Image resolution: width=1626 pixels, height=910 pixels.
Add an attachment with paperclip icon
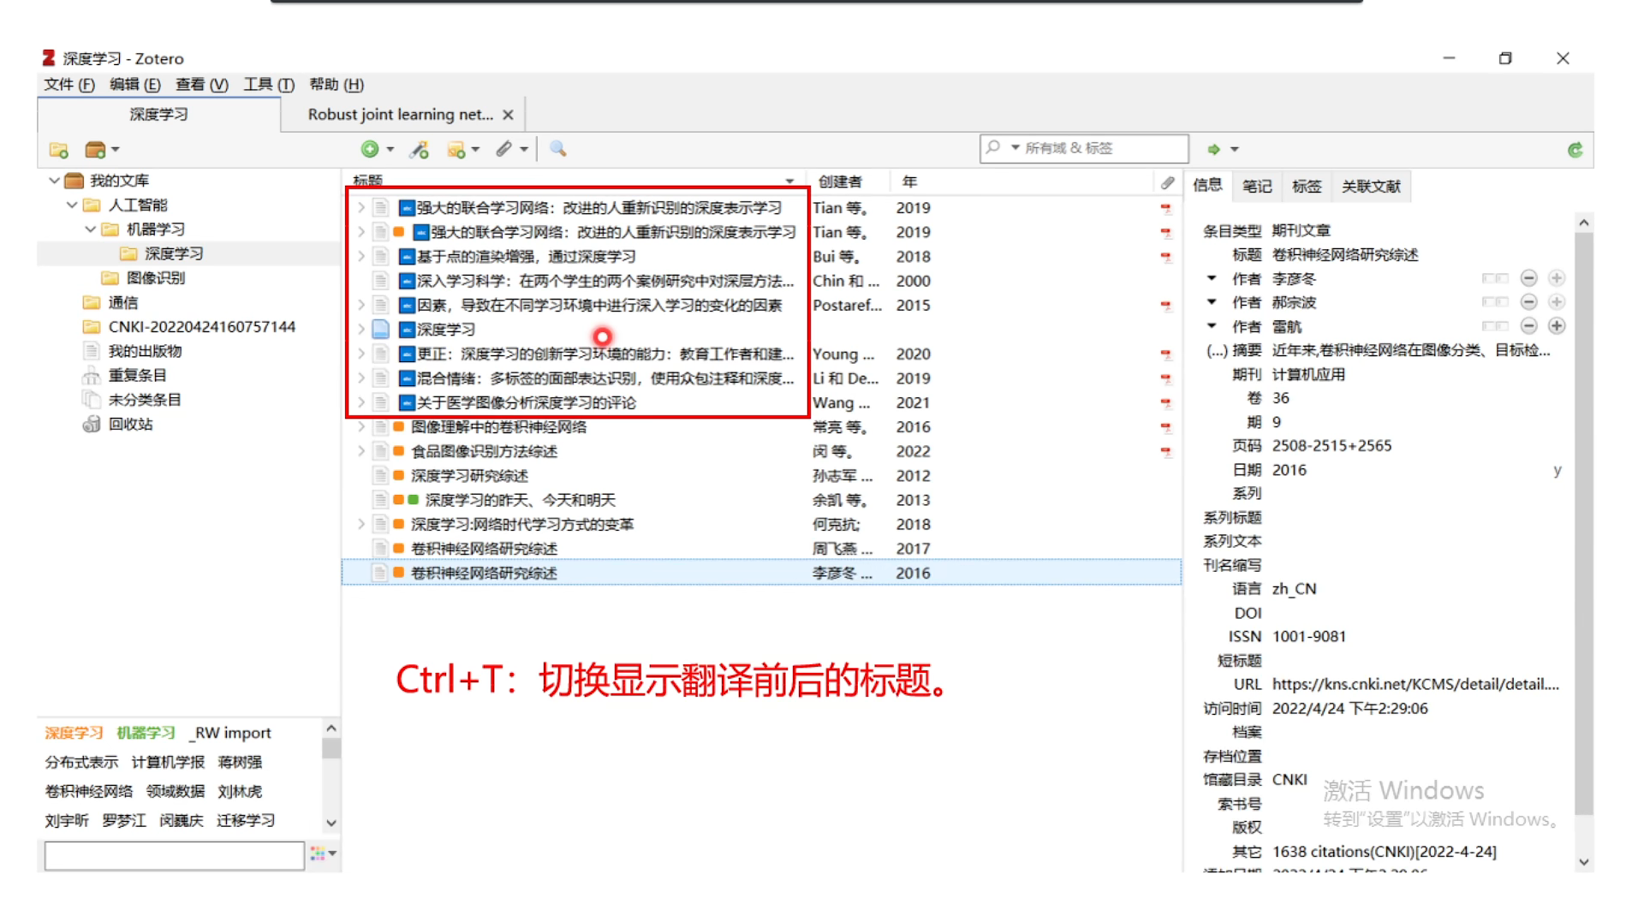505,149
